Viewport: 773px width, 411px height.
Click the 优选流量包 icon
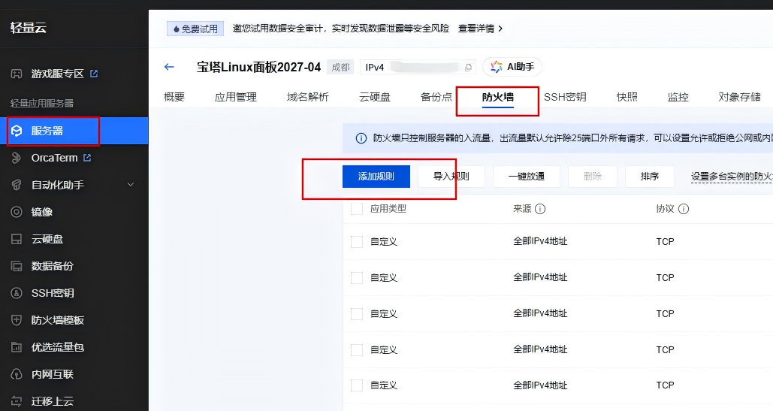[17, 347]
